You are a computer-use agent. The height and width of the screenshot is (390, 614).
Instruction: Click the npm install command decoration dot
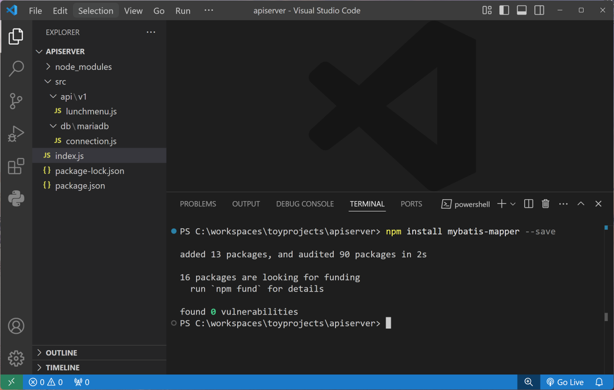173,231
